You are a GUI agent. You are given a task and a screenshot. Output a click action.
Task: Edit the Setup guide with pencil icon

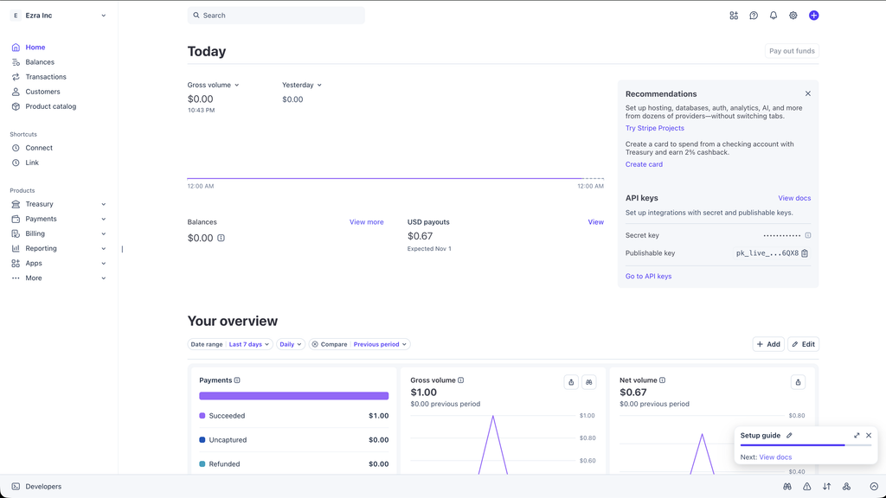pyautogui.click(x=789, y=436)
